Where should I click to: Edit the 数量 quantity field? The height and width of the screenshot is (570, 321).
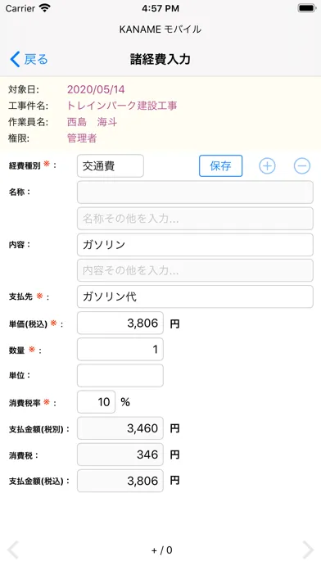(120, 350)
